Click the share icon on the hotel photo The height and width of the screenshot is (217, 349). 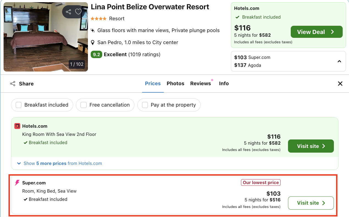pyautogui.click(x=68, y=12)
